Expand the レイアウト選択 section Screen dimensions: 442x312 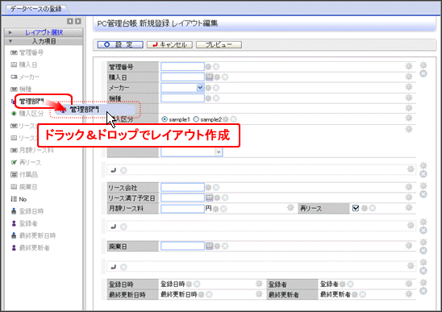[x=44, y=32]
